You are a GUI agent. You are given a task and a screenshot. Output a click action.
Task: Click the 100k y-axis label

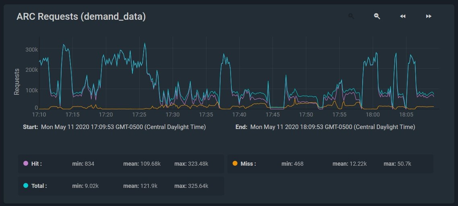pos(31,90)
